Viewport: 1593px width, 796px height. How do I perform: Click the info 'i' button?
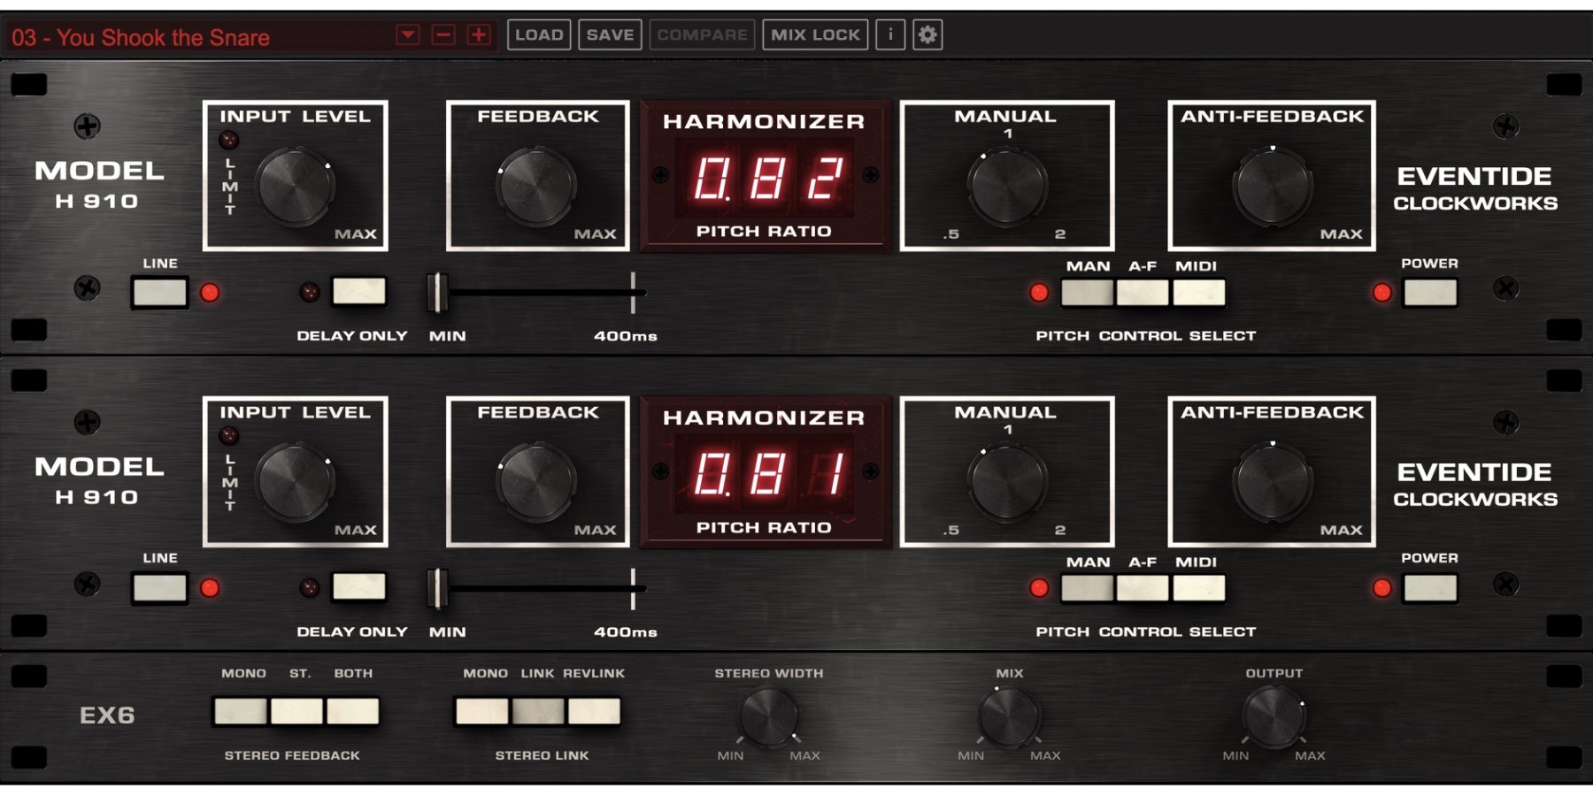pos(890,34)
